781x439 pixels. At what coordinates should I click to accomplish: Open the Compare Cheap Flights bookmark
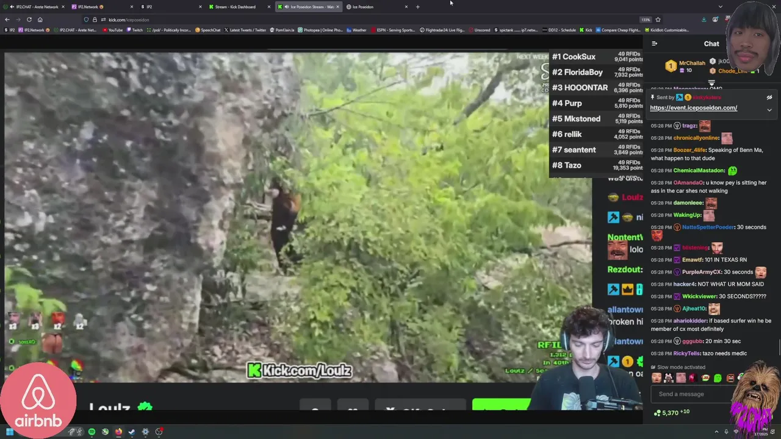619,30
